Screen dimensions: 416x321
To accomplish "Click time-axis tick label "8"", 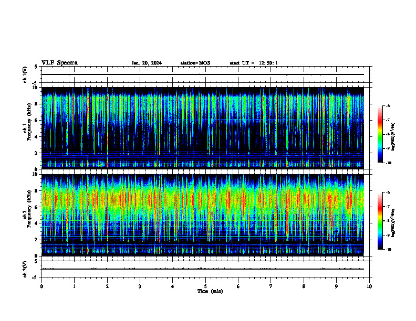I will (x=304, y=286).
